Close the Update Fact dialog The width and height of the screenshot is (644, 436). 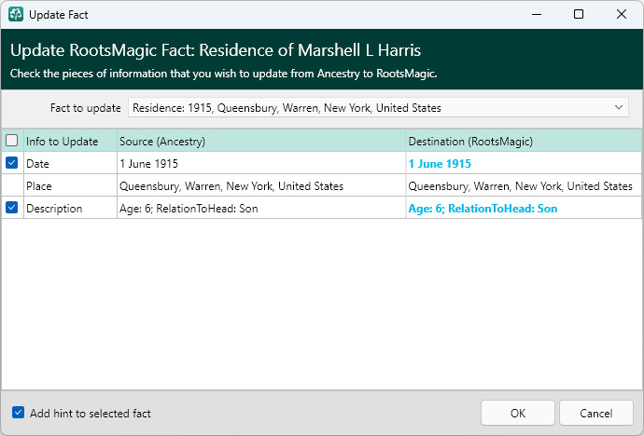[x=622, y=14]
